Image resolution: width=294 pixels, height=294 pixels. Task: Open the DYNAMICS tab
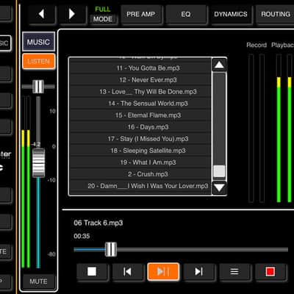[231, 14]
